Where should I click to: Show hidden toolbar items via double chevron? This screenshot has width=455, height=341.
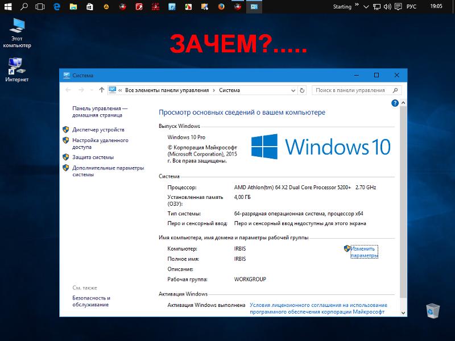click(x=357, y=5)
